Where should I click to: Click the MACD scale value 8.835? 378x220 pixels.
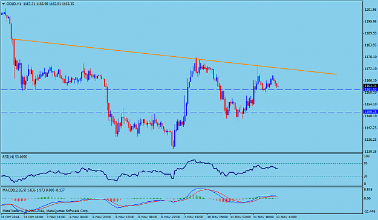tap(368, 189)
